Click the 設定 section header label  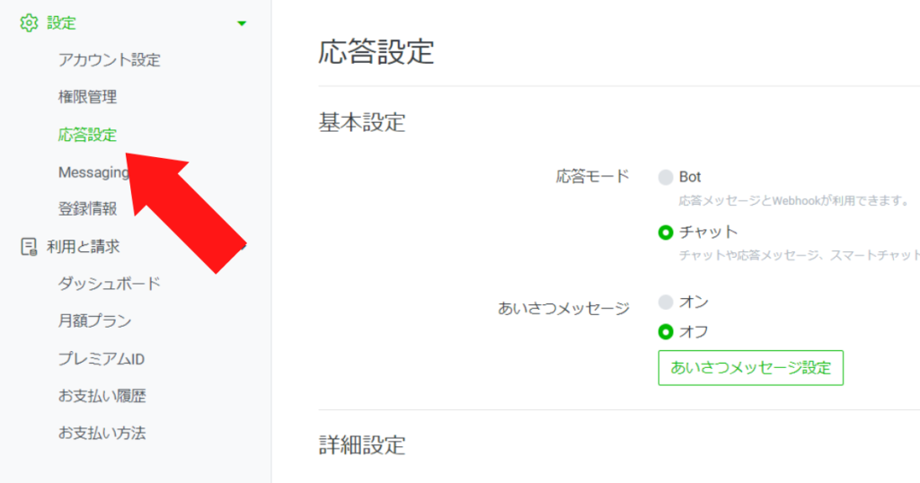click(62, 22)
